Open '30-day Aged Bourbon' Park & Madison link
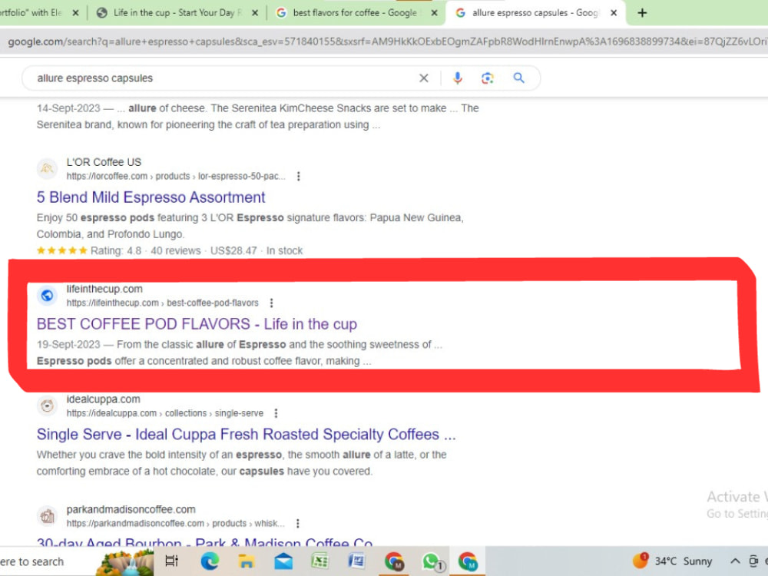The image size is (768, 576). [205, 541]
